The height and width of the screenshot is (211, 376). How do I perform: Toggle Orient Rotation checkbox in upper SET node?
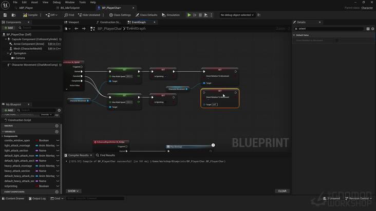pos(208,79)
